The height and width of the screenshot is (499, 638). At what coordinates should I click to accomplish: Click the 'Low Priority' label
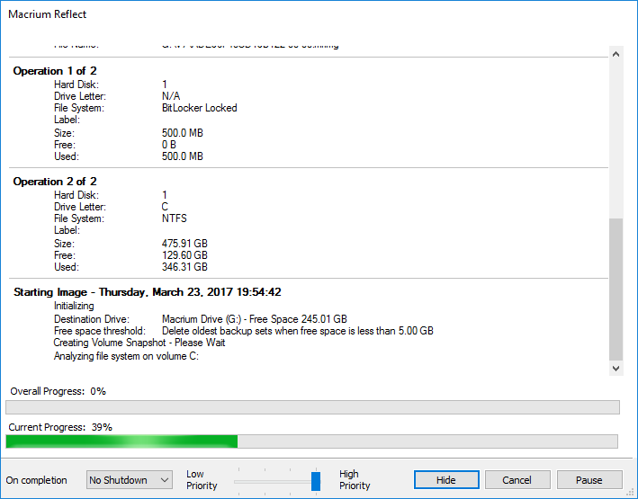tap(202, 480)
